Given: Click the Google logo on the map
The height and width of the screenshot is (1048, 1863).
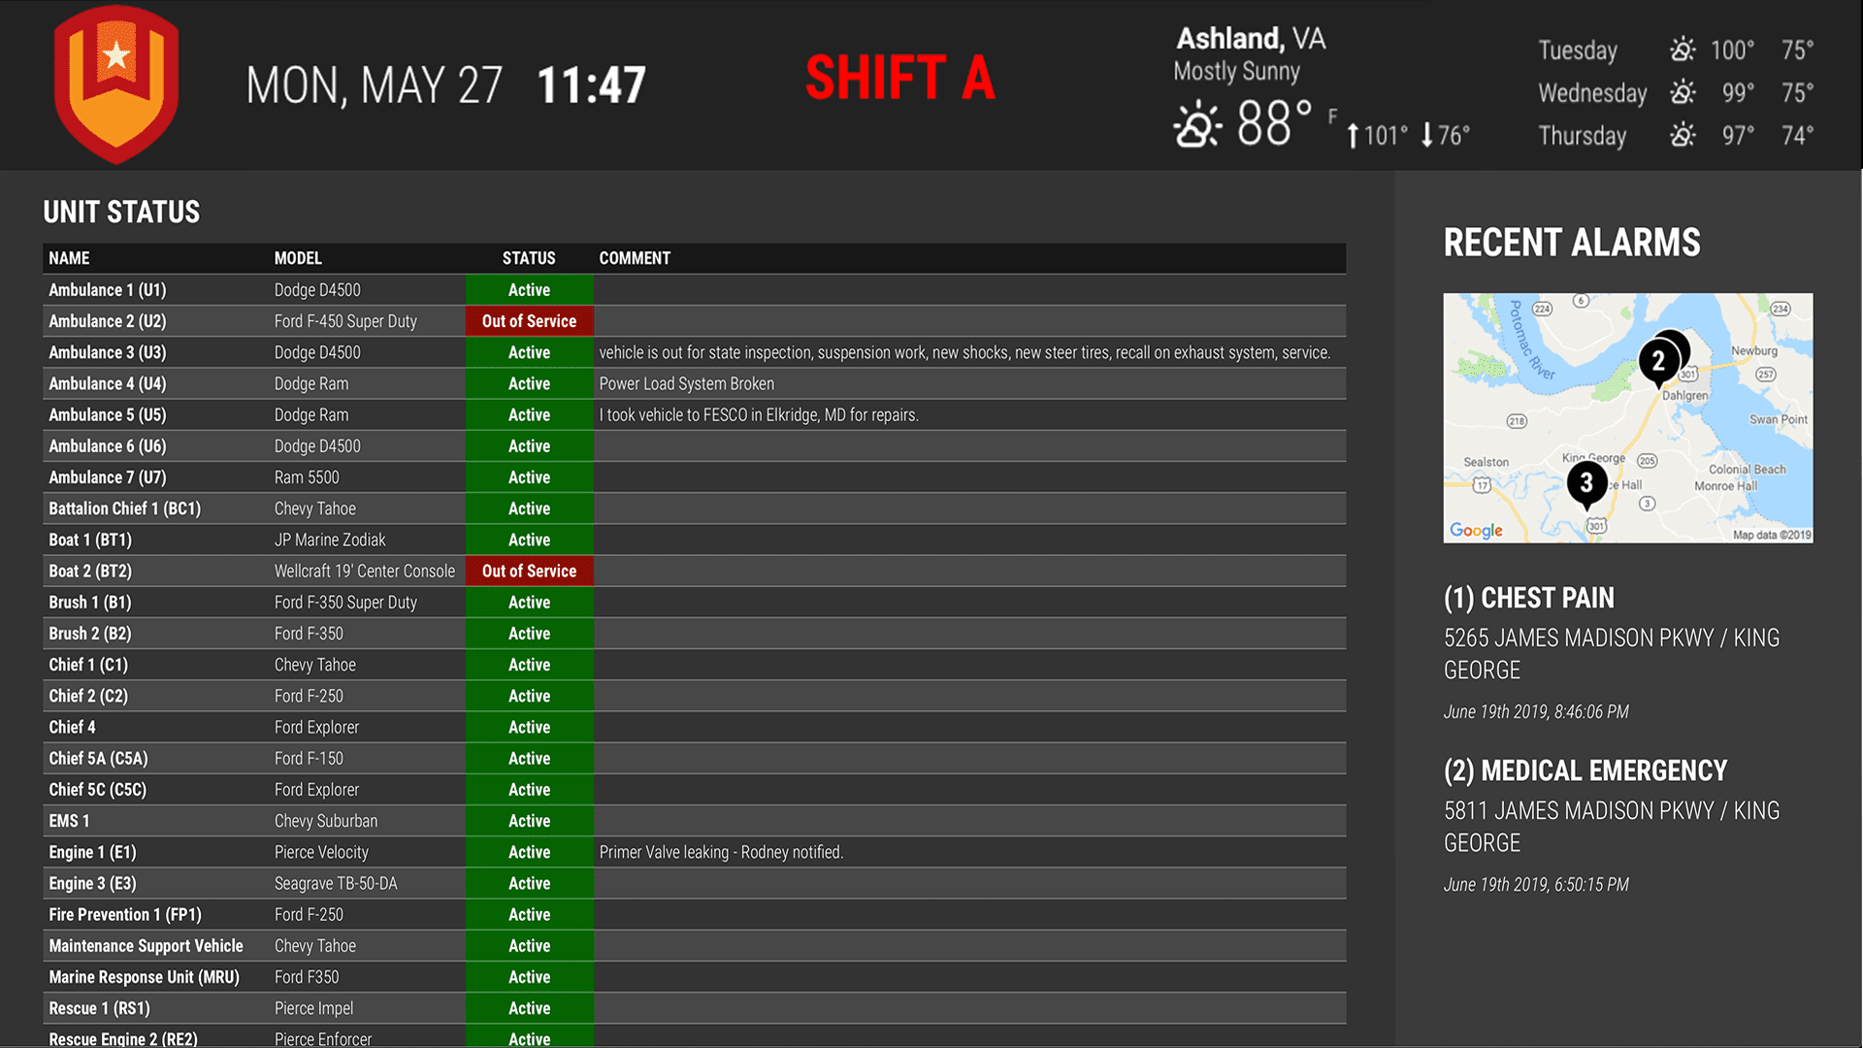Looking at the screenshot, I should pos(1476,530).
